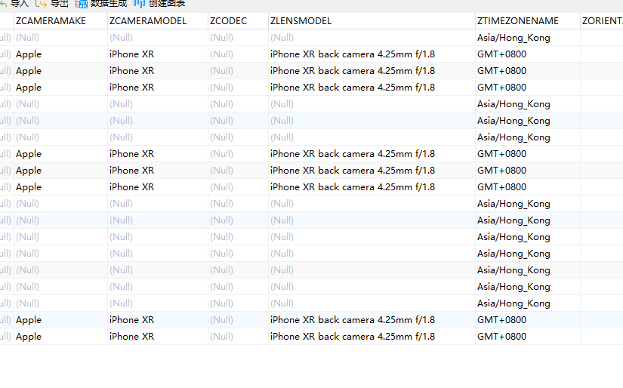Select the topmost Apple cell under ZCAMERAMAKE
Image resolution: width=623 pixels, height=388 pixels.
pyautogui.click(x=60, y=54)
